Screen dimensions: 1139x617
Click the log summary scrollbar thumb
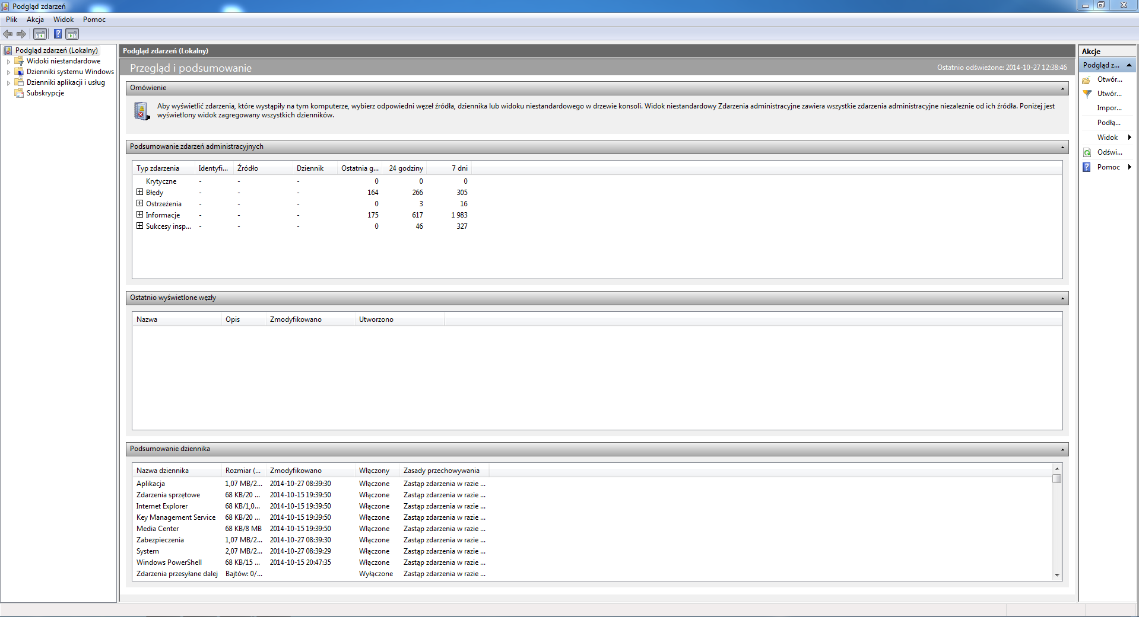click(1057, 479)
